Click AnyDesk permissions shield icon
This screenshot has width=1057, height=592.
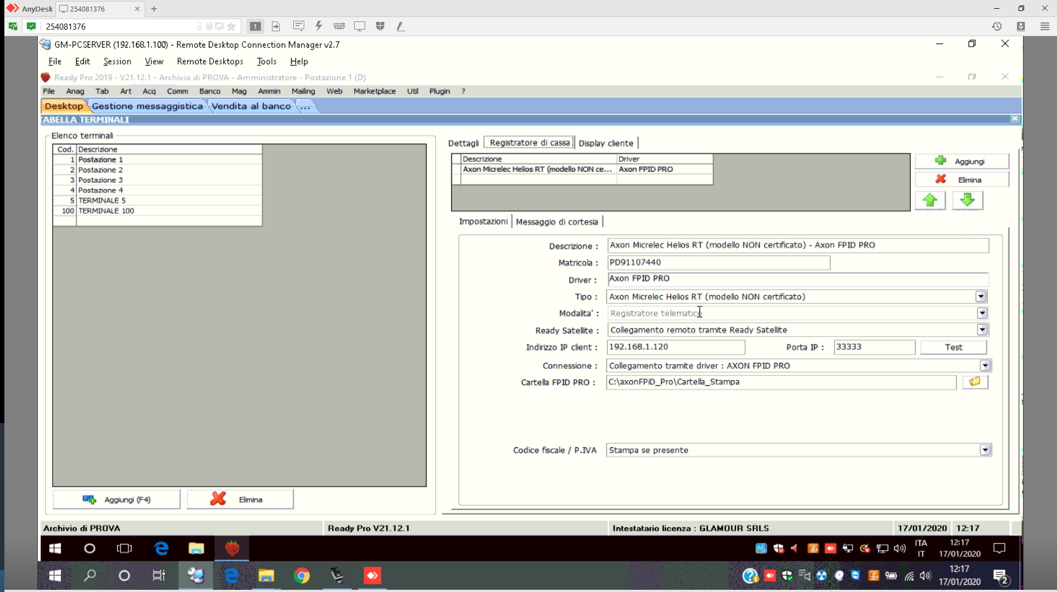pos(380,26)
